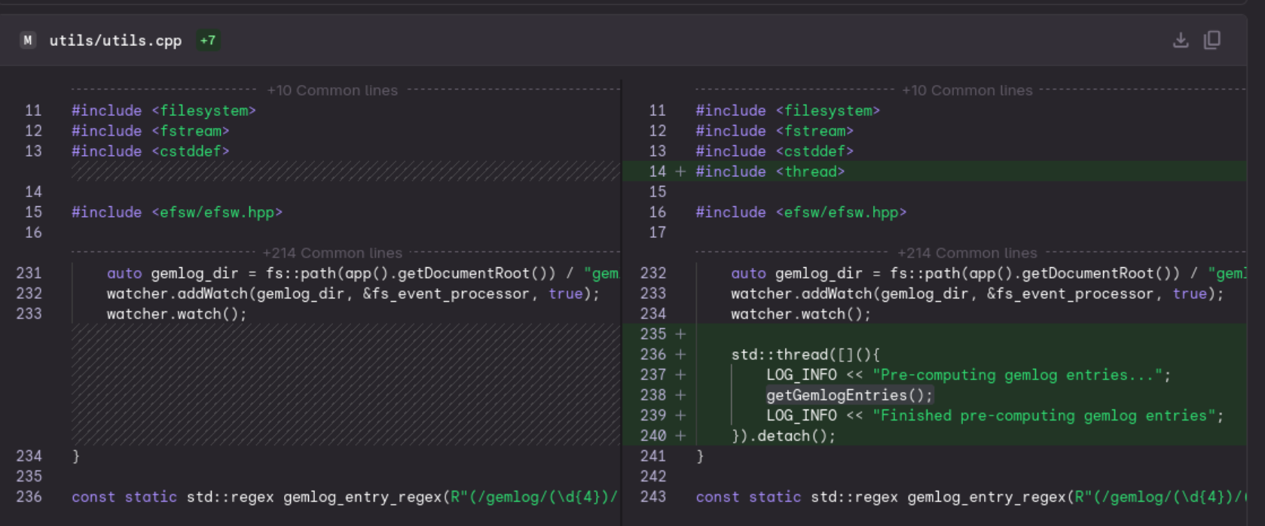
Task: Click the download file icon
Action: pos(1181,41)
